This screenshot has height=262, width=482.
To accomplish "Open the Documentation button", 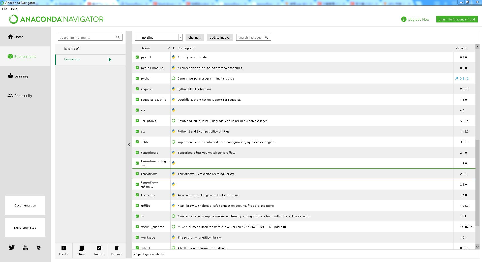I will (x=25, y=205).
